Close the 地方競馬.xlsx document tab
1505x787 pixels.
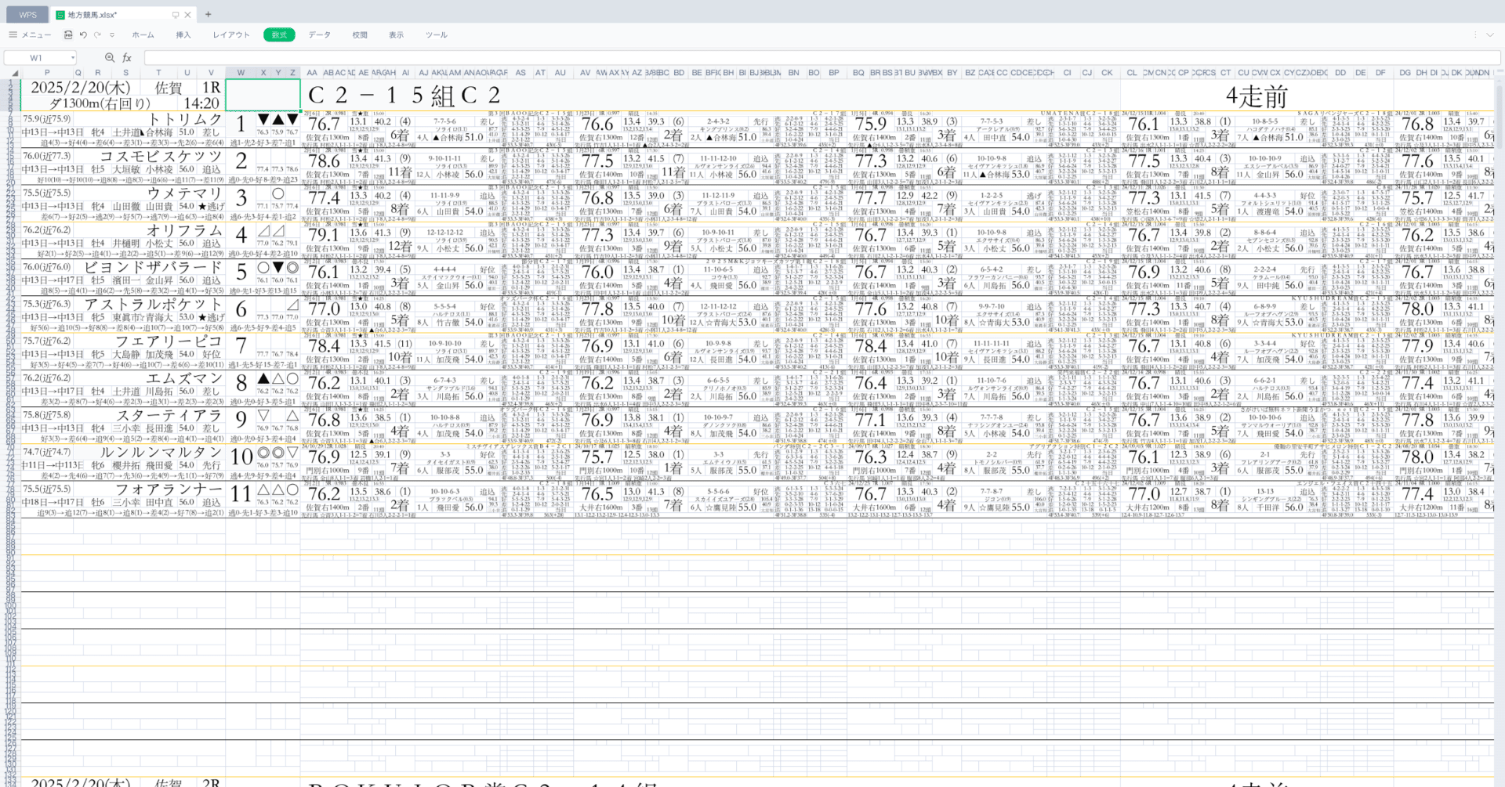coord(187,15)
